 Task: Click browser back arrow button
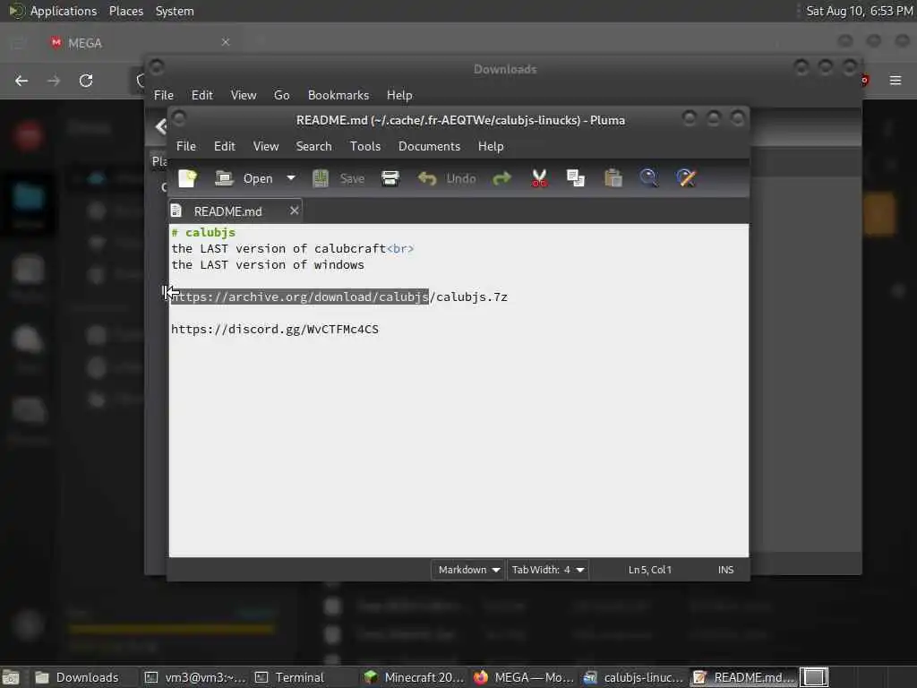tap(21, 81)
